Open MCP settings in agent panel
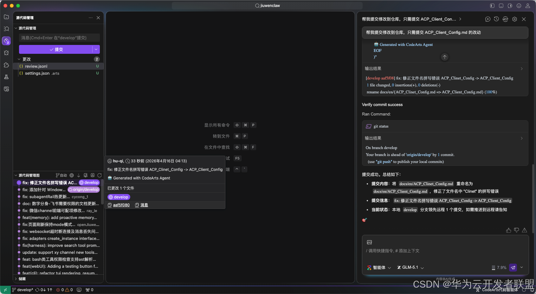The image size is (536, 294). point(506,19)
